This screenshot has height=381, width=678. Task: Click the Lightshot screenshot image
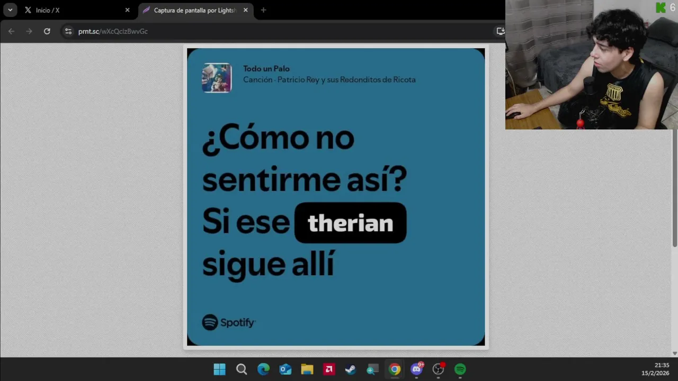pyautogui.click(x=336, y=197)
